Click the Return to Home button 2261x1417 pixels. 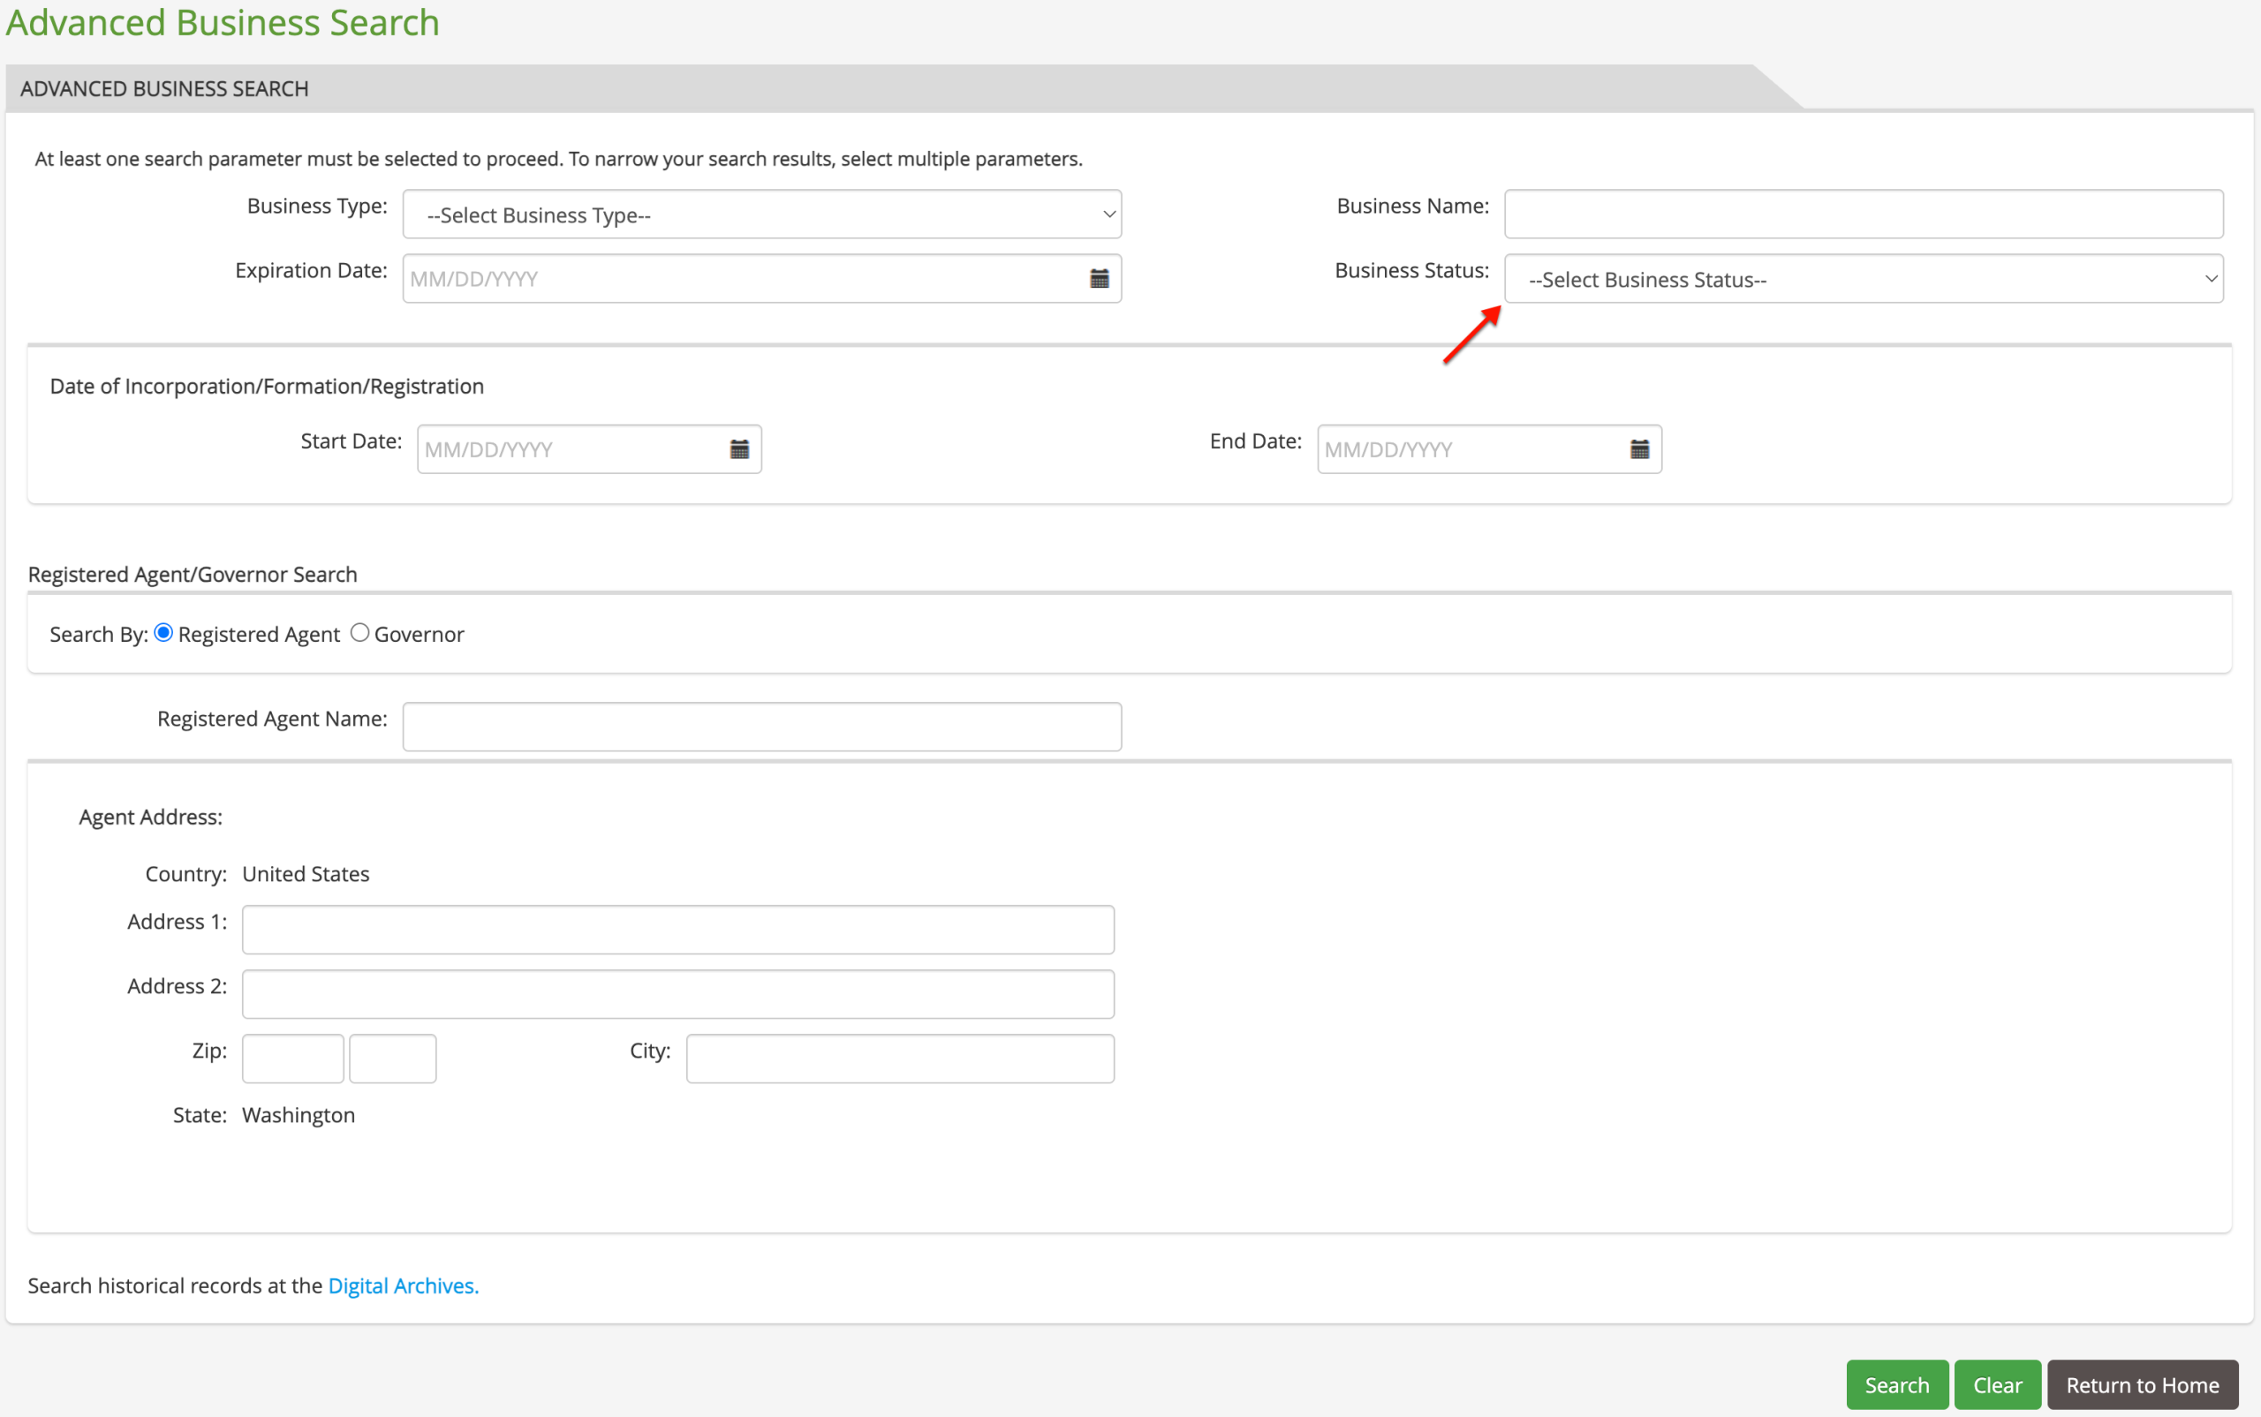click(x=2143, y=1384)
